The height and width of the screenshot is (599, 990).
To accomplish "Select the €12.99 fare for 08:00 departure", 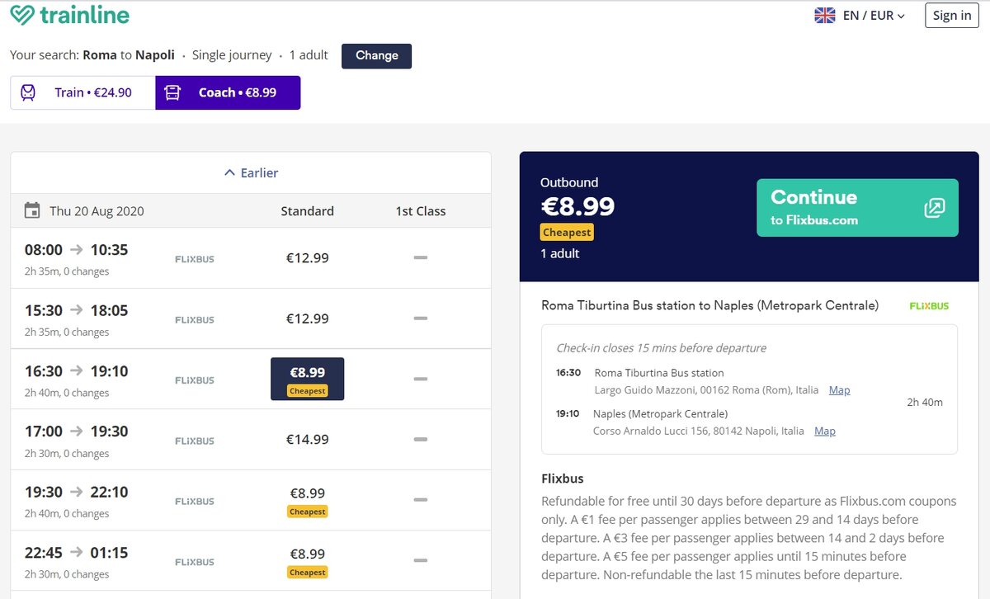I will pos(307,258).
